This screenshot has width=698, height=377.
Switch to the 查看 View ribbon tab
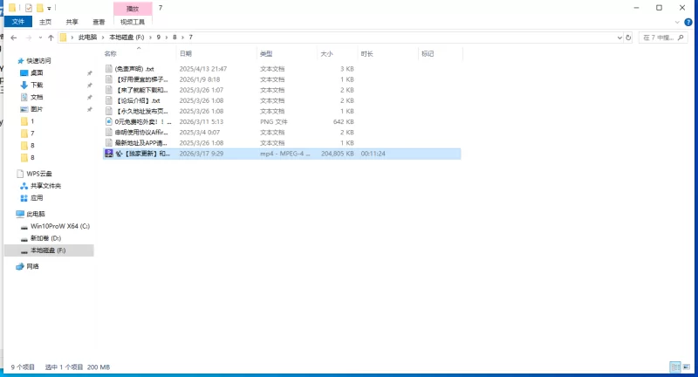101,21
